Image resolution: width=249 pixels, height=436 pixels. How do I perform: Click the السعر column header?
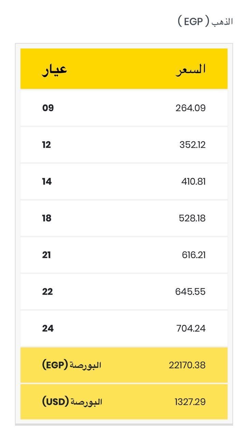191,69
